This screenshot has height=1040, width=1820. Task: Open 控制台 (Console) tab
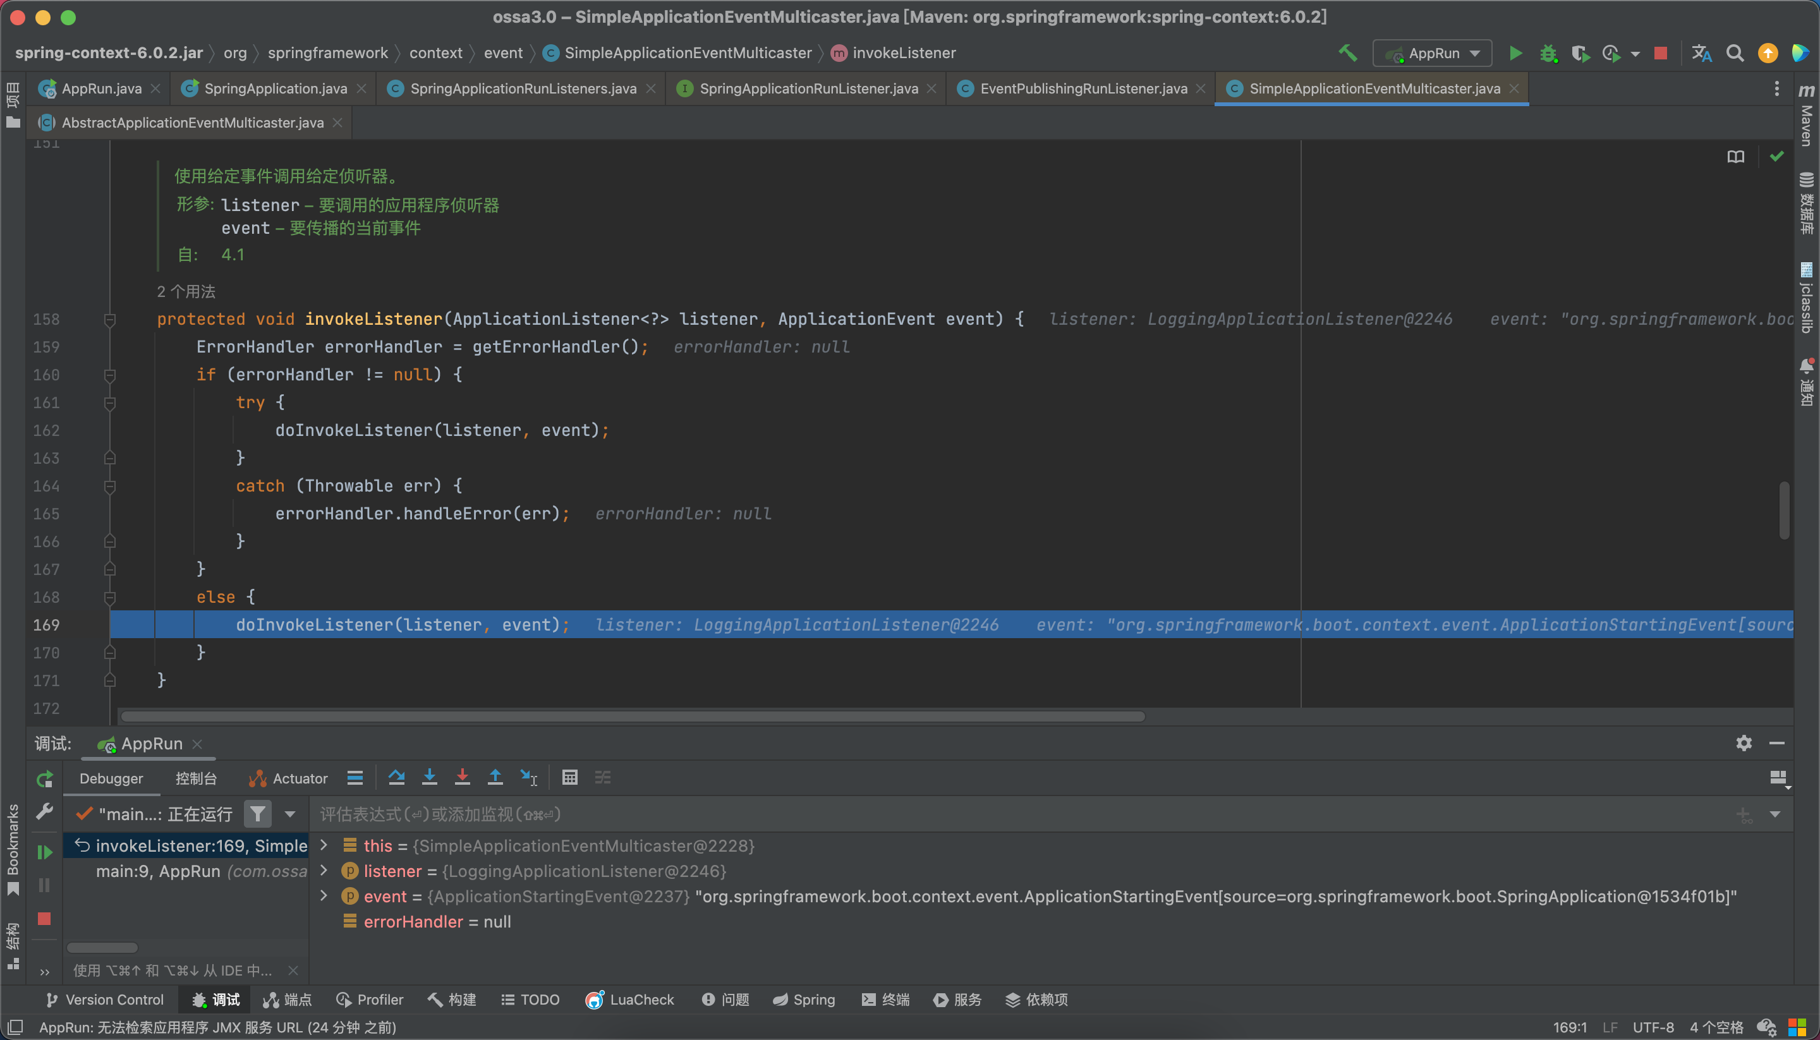point(197,778)
